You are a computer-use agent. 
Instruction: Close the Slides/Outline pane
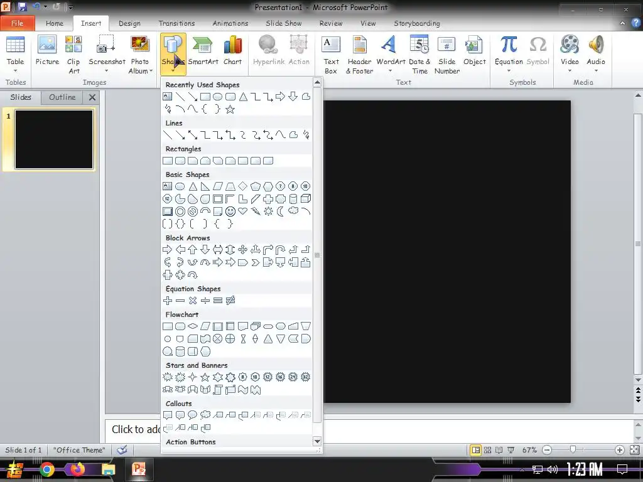(x=92, y=97)
